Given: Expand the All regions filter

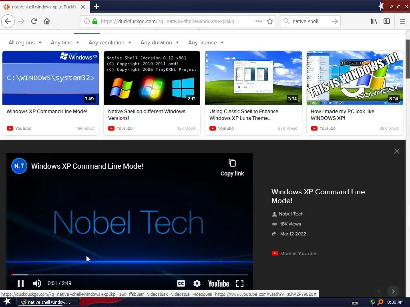Looking at the screenshot, I should pos(25,42).
